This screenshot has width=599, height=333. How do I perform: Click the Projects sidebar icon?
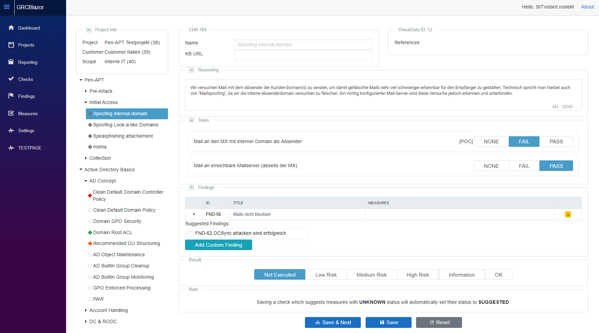click(11, 45)
